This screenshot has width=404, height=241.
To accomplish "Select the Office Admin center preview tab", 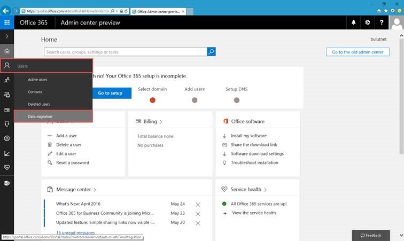I will point(158,11).
